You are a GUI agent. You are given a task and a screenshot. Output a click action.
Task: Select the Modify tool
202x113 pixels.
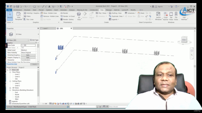pyautogui.click(x=10, y=16)
